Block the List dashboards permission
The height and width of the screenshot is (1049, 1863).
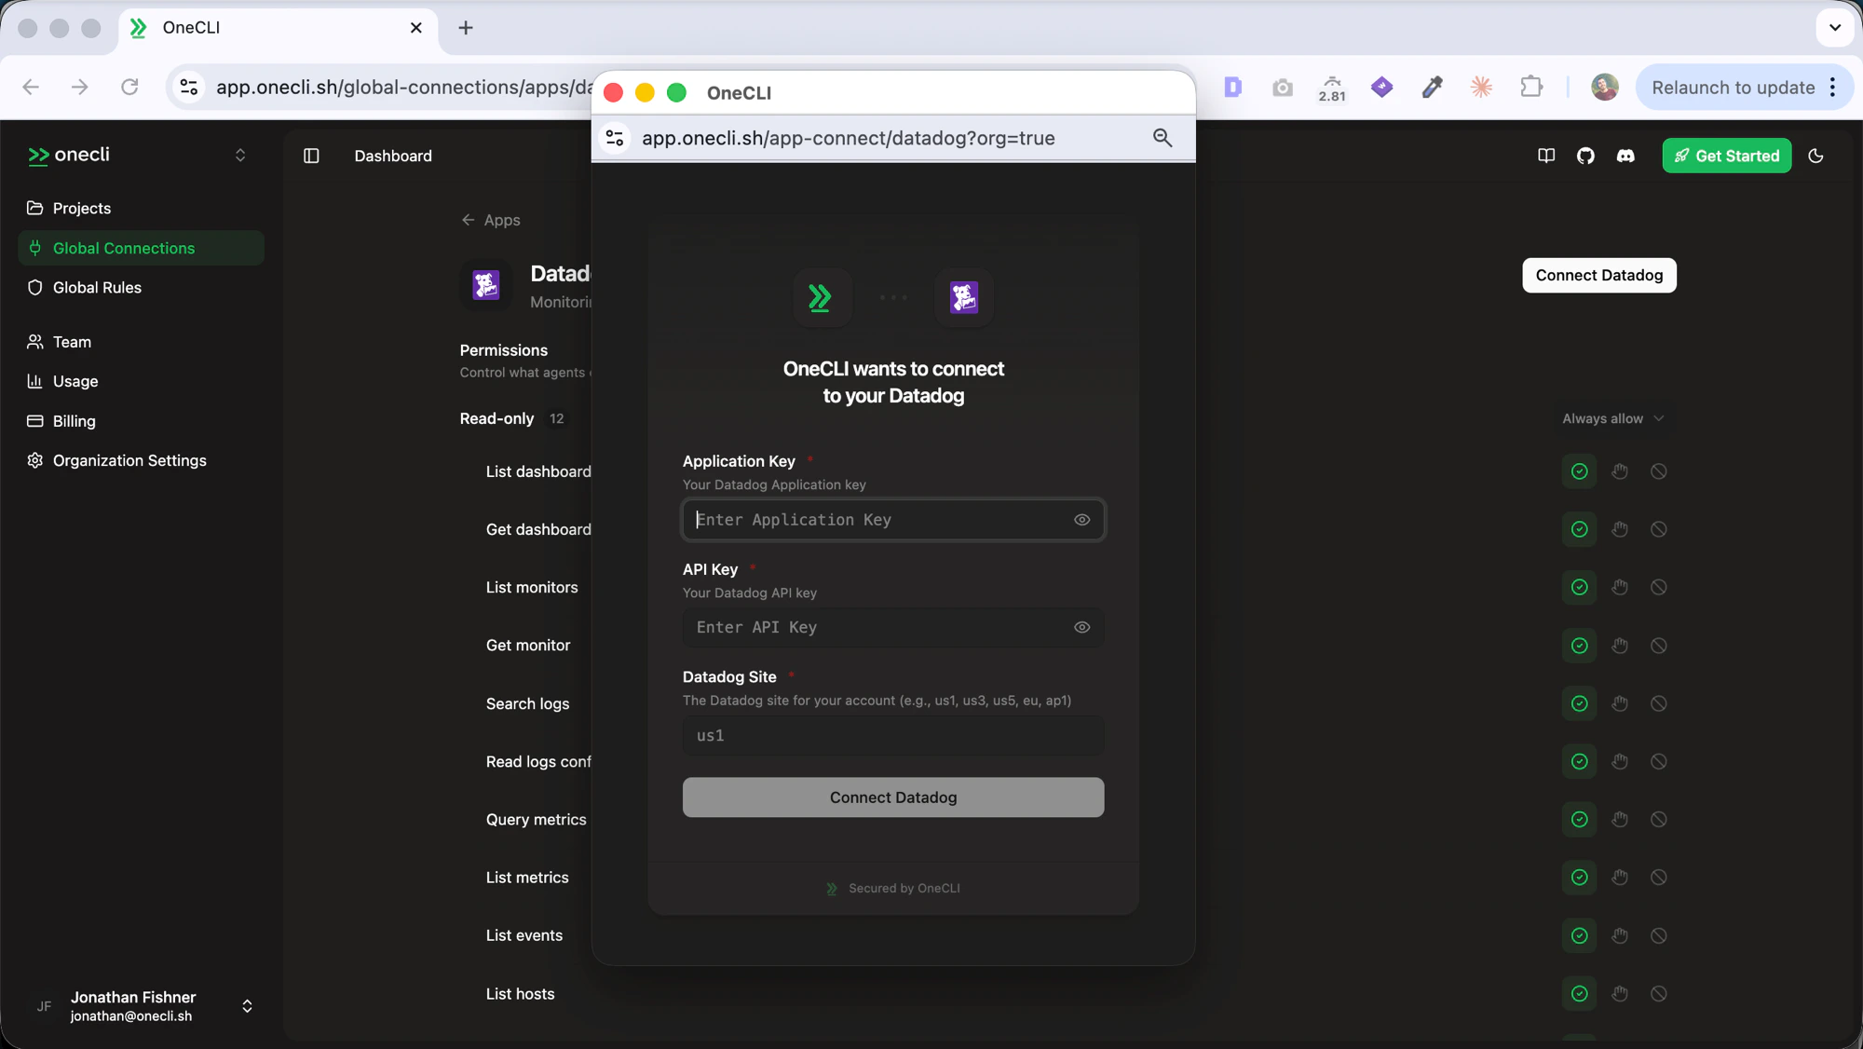click(1659, 471)
